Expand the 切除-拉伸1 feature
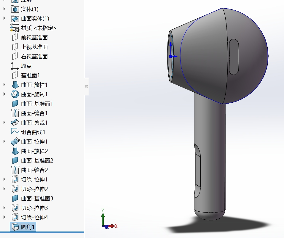The height and width of the screenshot is (238, 284). coord(4,179)
